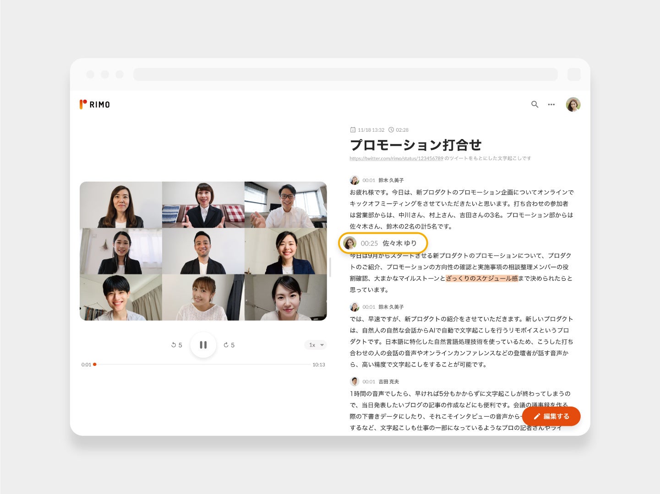Open the three-dot more options menu

pos(551,105)
